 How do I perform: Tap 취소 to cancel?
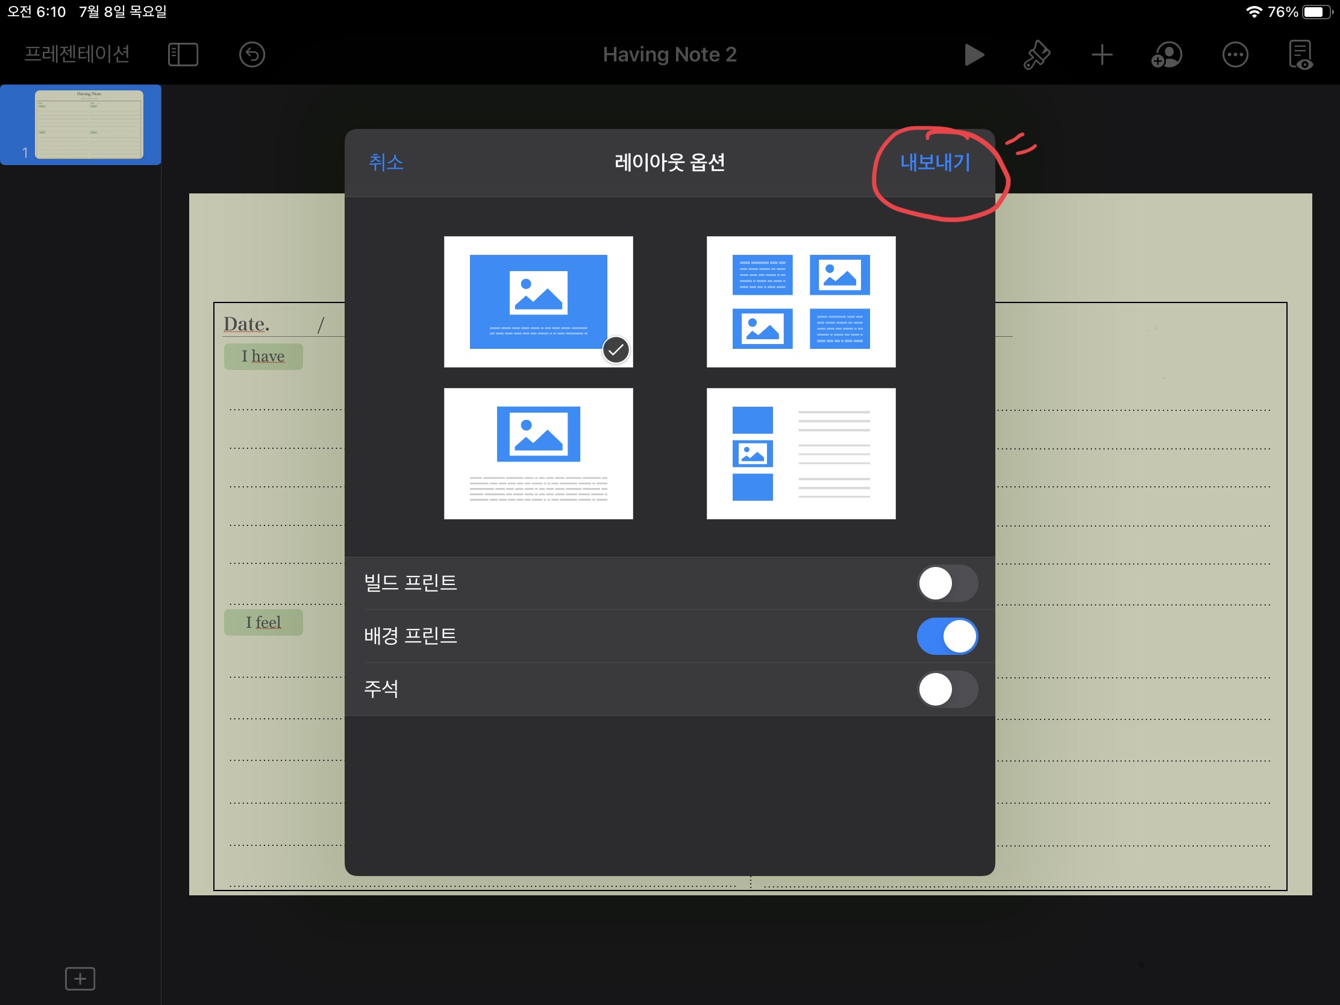[x=386, y=162]
